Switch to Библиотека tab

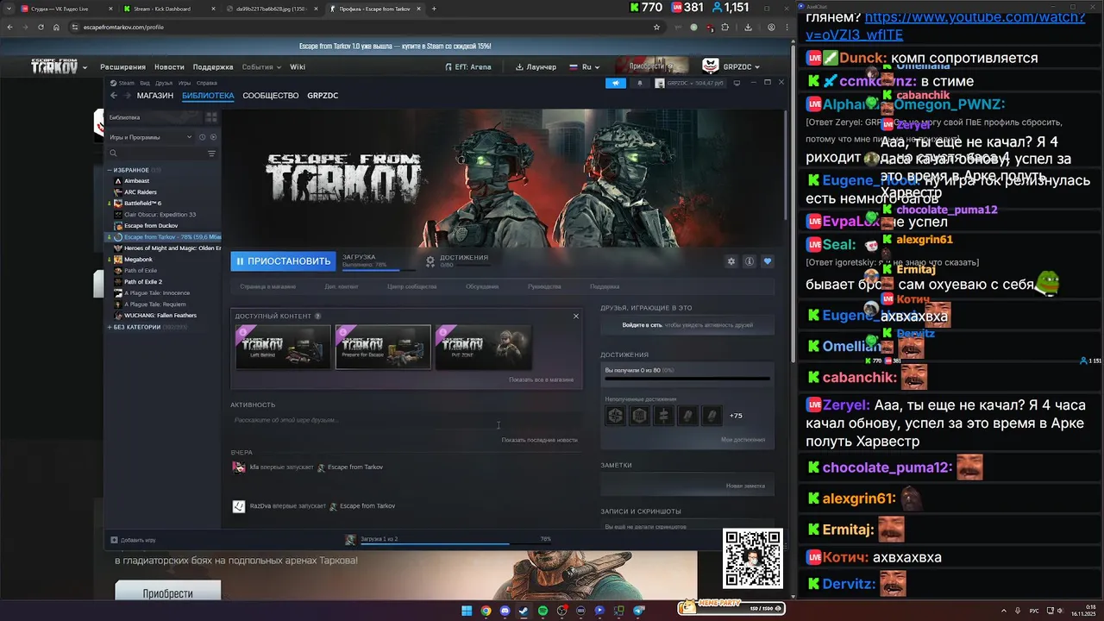pyautogui.click(x=208, y=96)
